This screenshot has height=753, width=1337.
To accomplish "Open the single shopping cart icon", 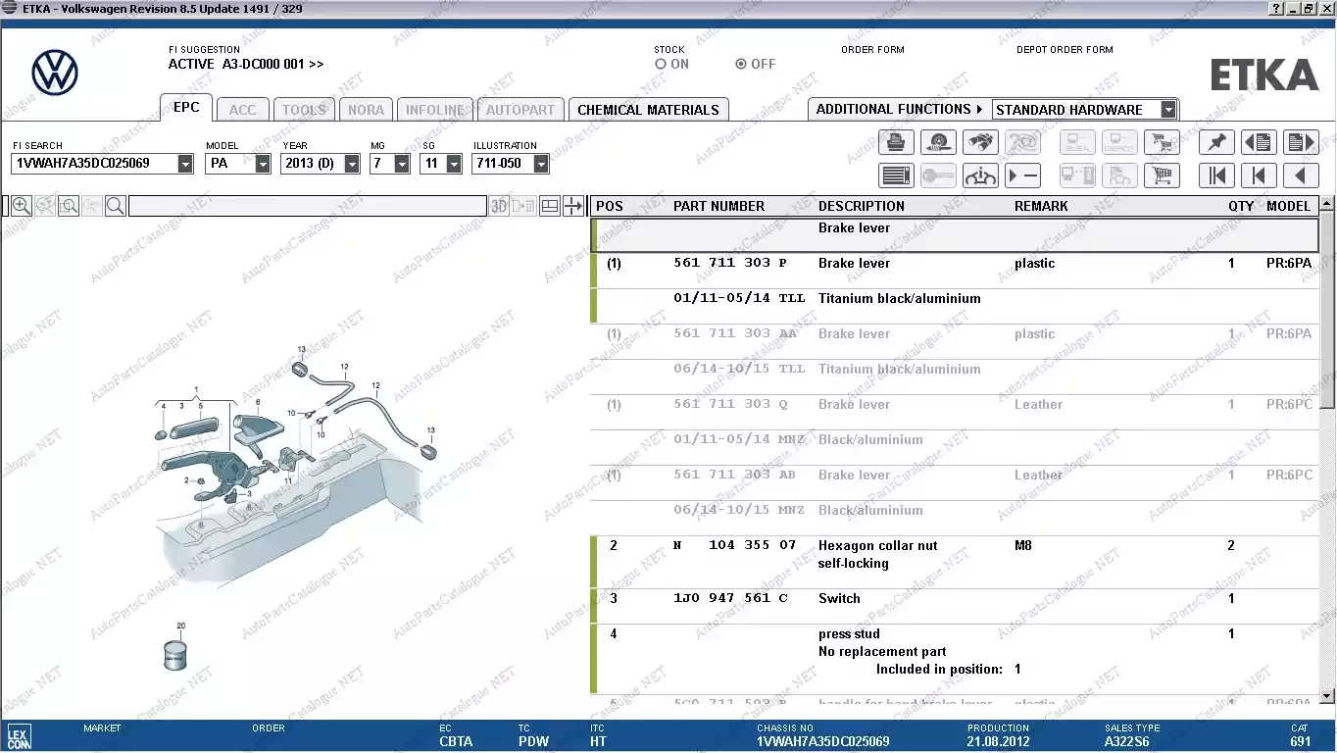I will (1162, 176).
